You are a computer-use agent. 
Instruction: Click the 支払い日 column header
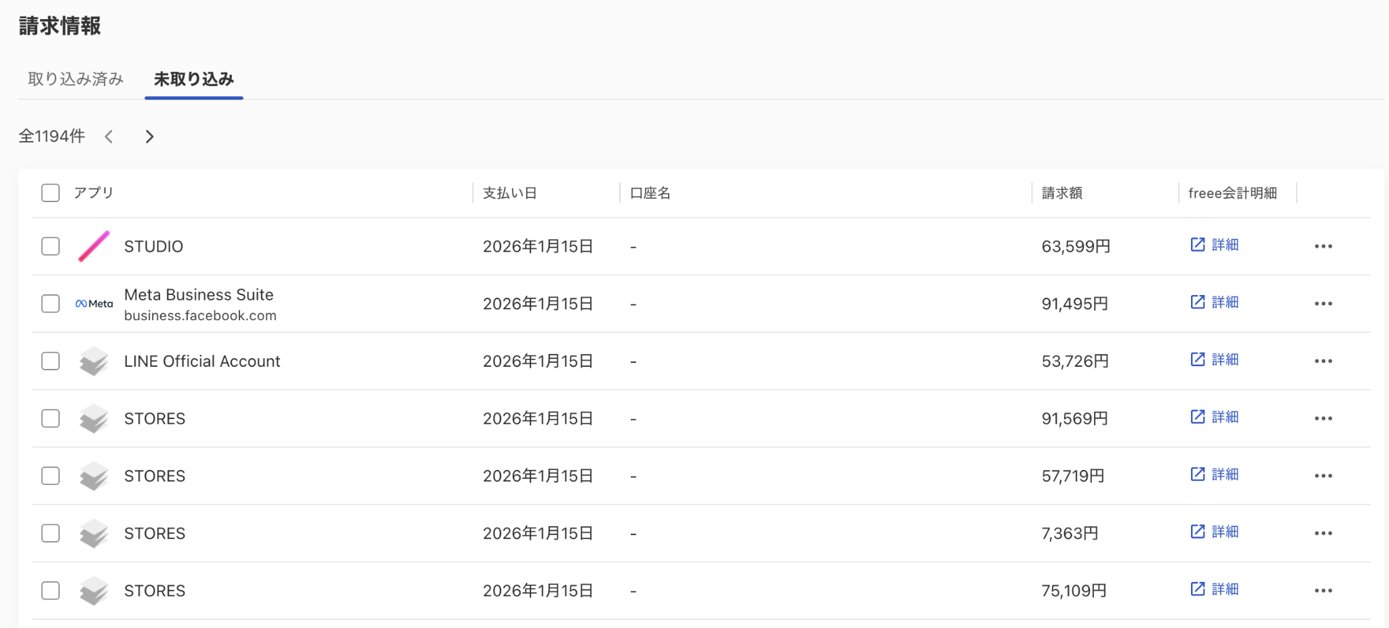[x=510, y=193]
